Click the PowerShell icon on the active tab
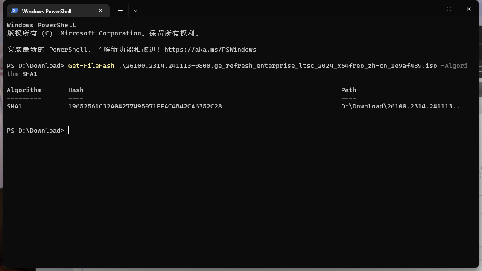The width and height of the screenshot is (482, 271). coord(15,11)
